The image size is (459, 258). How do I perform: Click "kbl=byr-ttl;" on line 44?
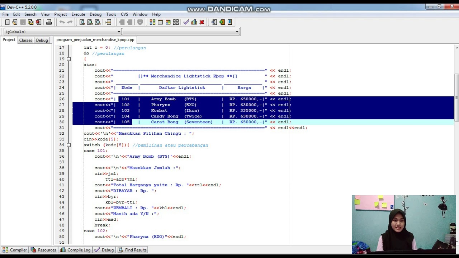[x=121, y=202]
